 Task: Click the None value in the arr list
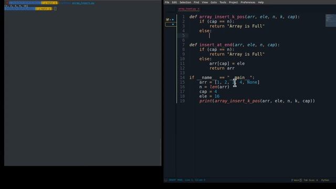coord(252,82)
